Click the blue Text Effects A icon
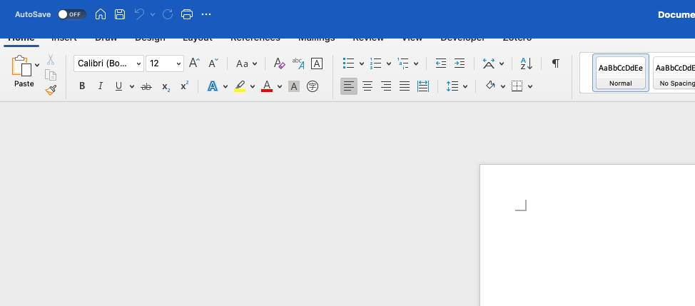Image resolution: width=695 pixels, height=306 pixels. [x=213, y=86]
